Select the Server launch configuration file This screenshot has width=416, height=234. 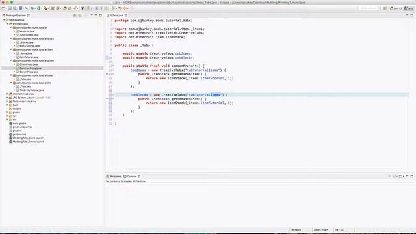click(29, 142)
